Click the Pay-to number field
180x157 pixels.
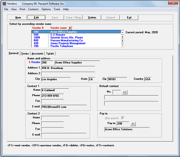[123, 124]
